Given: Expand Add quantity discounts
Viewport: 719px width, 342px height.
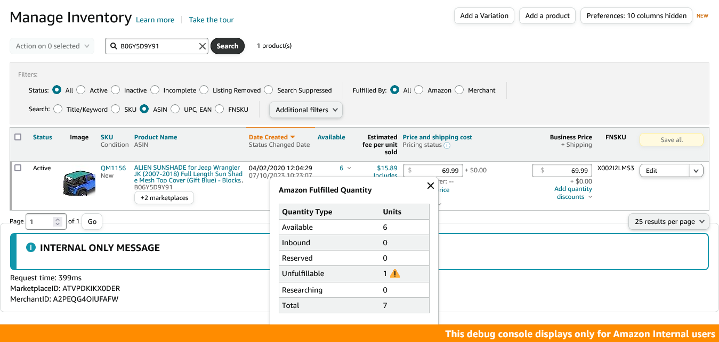Looking at the screenshot, I should [x=573, y=193].
